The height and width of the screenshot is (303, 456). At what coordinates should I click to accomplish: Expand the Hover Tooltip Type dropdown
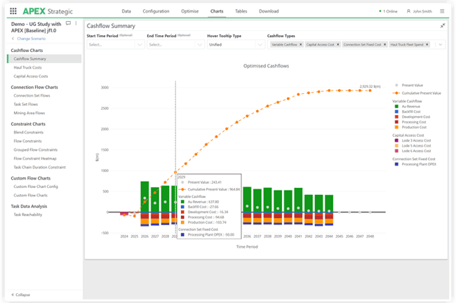[x=235, y=44]
